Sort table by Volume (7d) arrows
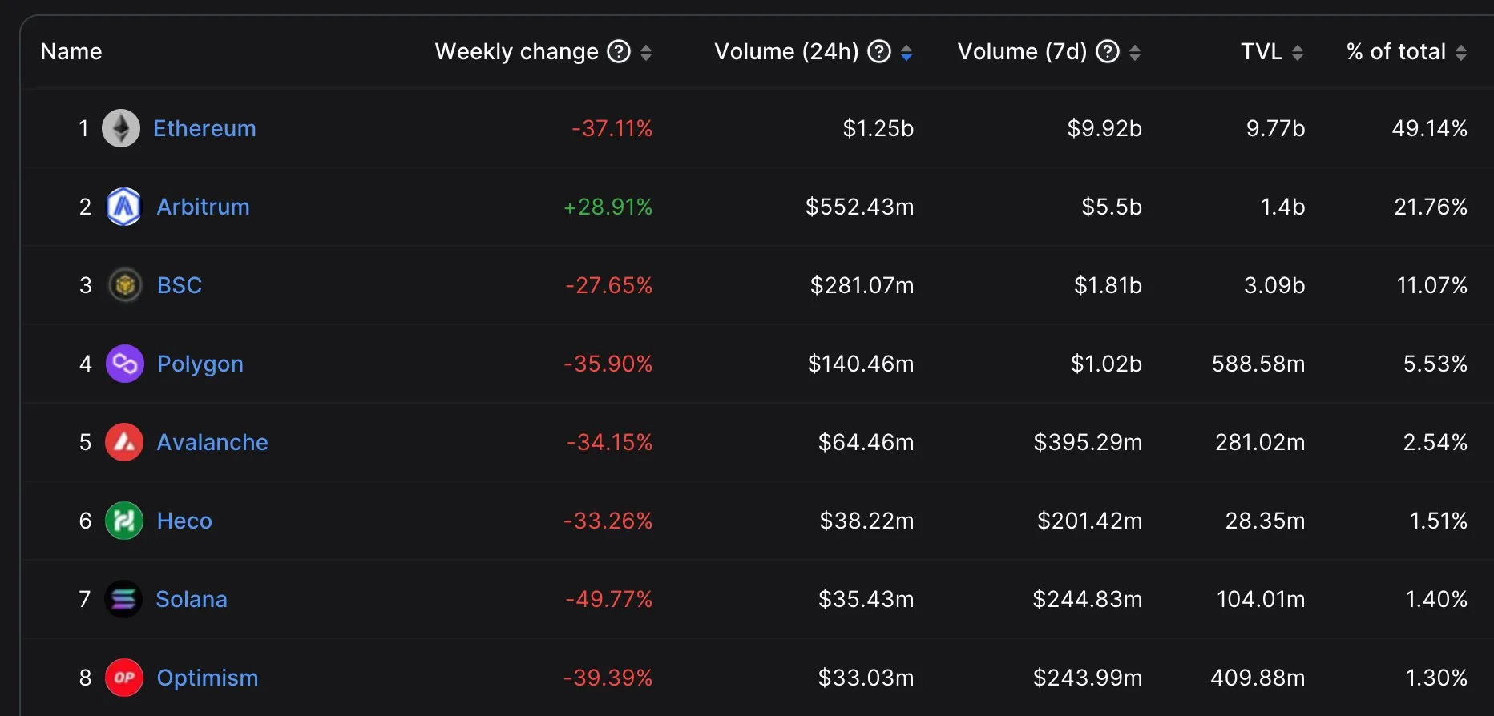Viewport: 1494px width, 716px height. pyautogui.click(x=1135, y=53)
